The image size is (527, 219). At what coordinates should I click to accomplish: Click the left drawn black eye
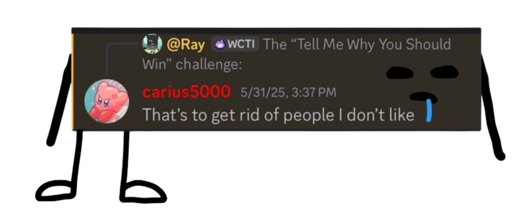[400, 73]
